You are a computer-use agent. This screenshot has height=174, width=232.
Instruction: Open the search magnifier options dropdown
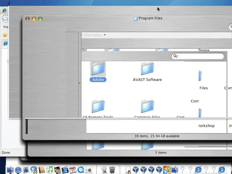pyautogui.click(x=176, y=56)
